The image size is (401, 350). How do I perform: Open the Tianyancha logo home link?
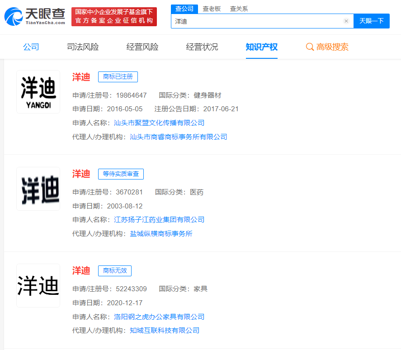[34, 16]
